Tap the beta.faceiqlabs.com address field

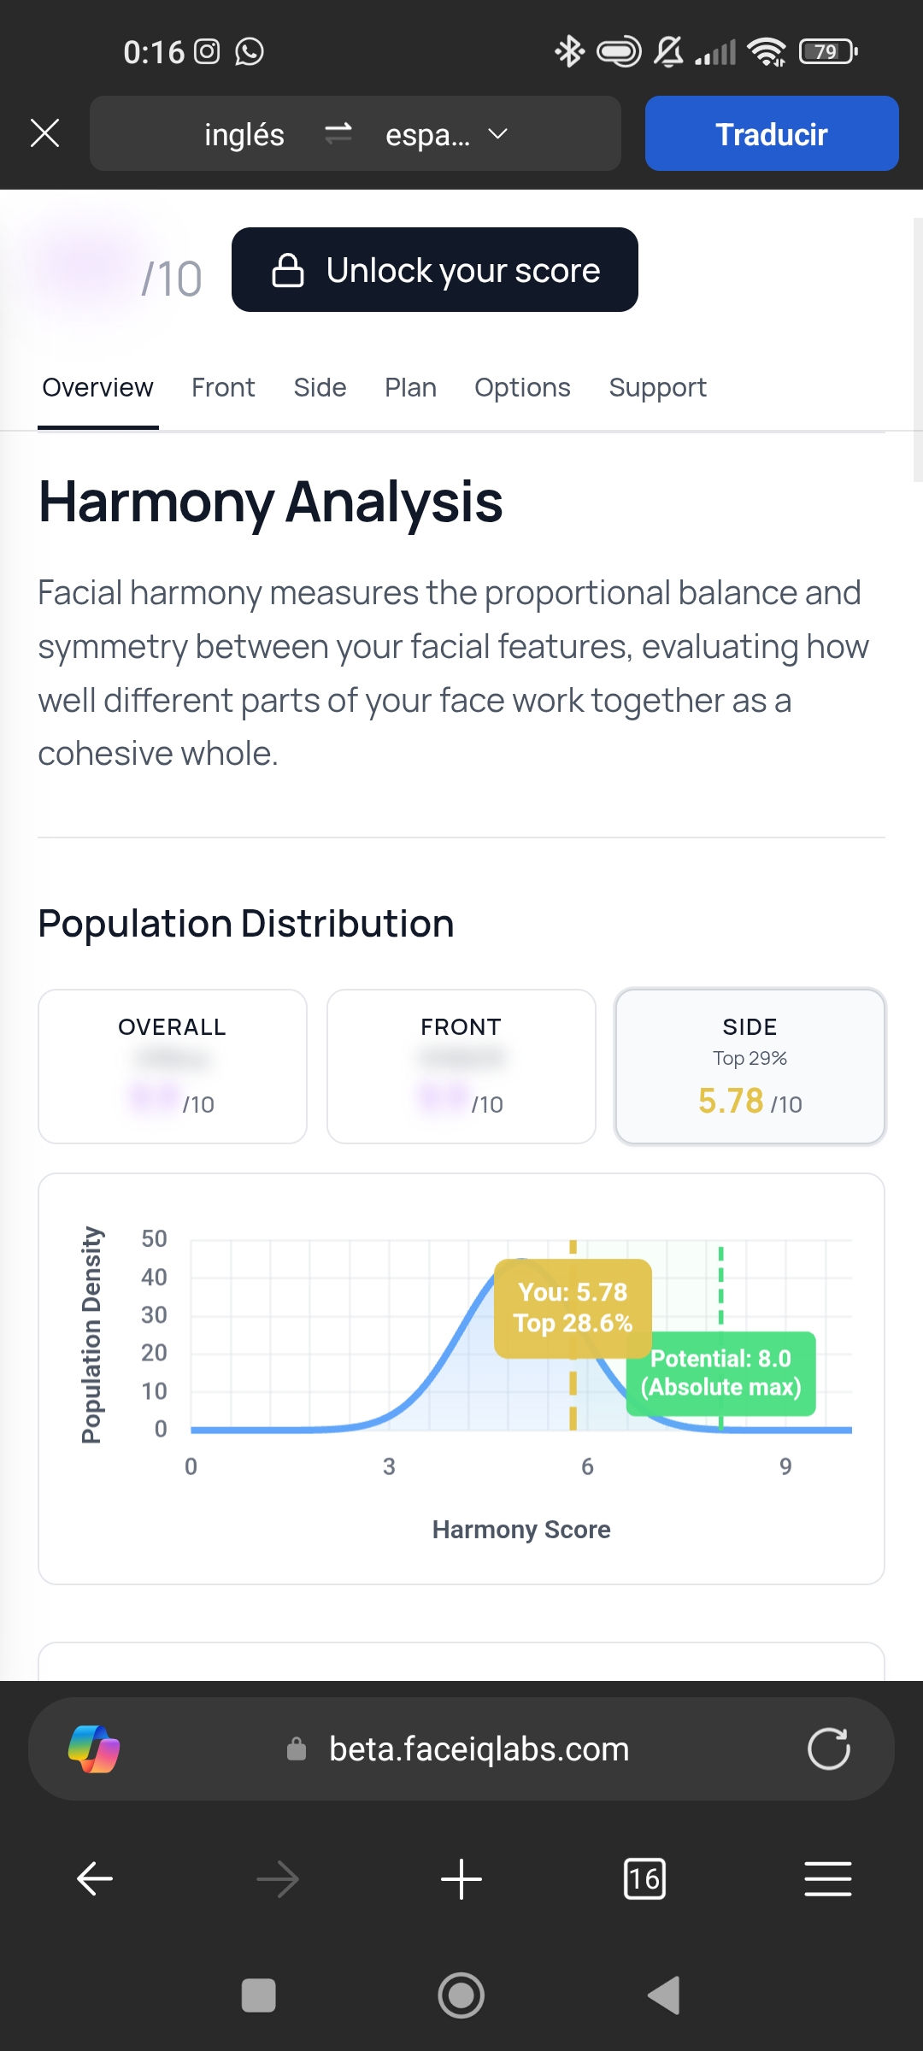click(x=479, y=1748)
